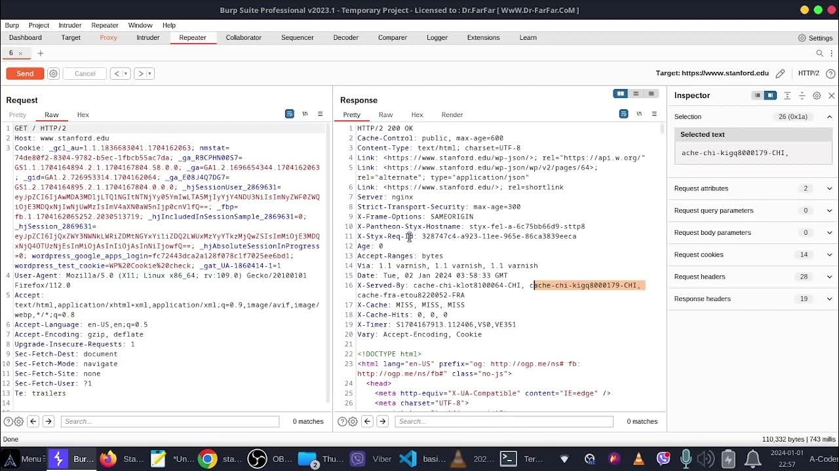Click Response search help icon
This screenshot has width=839, height=471.
[342, 421]
